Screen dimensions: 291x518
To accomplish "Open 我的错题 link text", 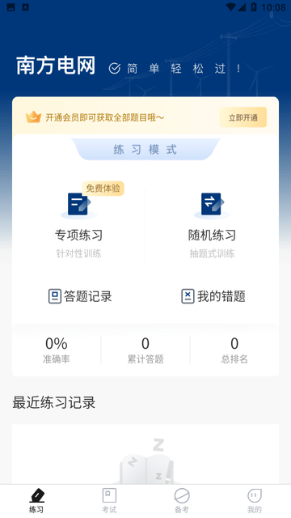I will 221,296.
